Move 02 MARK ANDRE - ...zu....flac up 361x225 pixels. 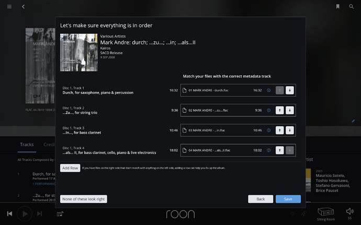[x=279, y=110]
